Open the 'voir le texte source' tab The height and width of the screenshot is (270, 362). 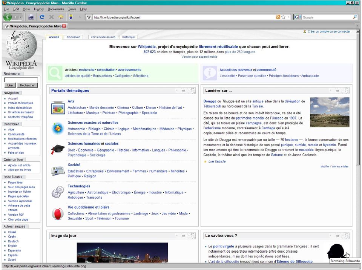coord(103,37)
